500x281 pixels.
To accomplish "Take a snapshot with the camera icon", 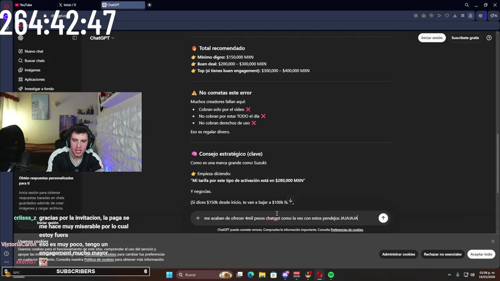I will (x=424, y=16).
